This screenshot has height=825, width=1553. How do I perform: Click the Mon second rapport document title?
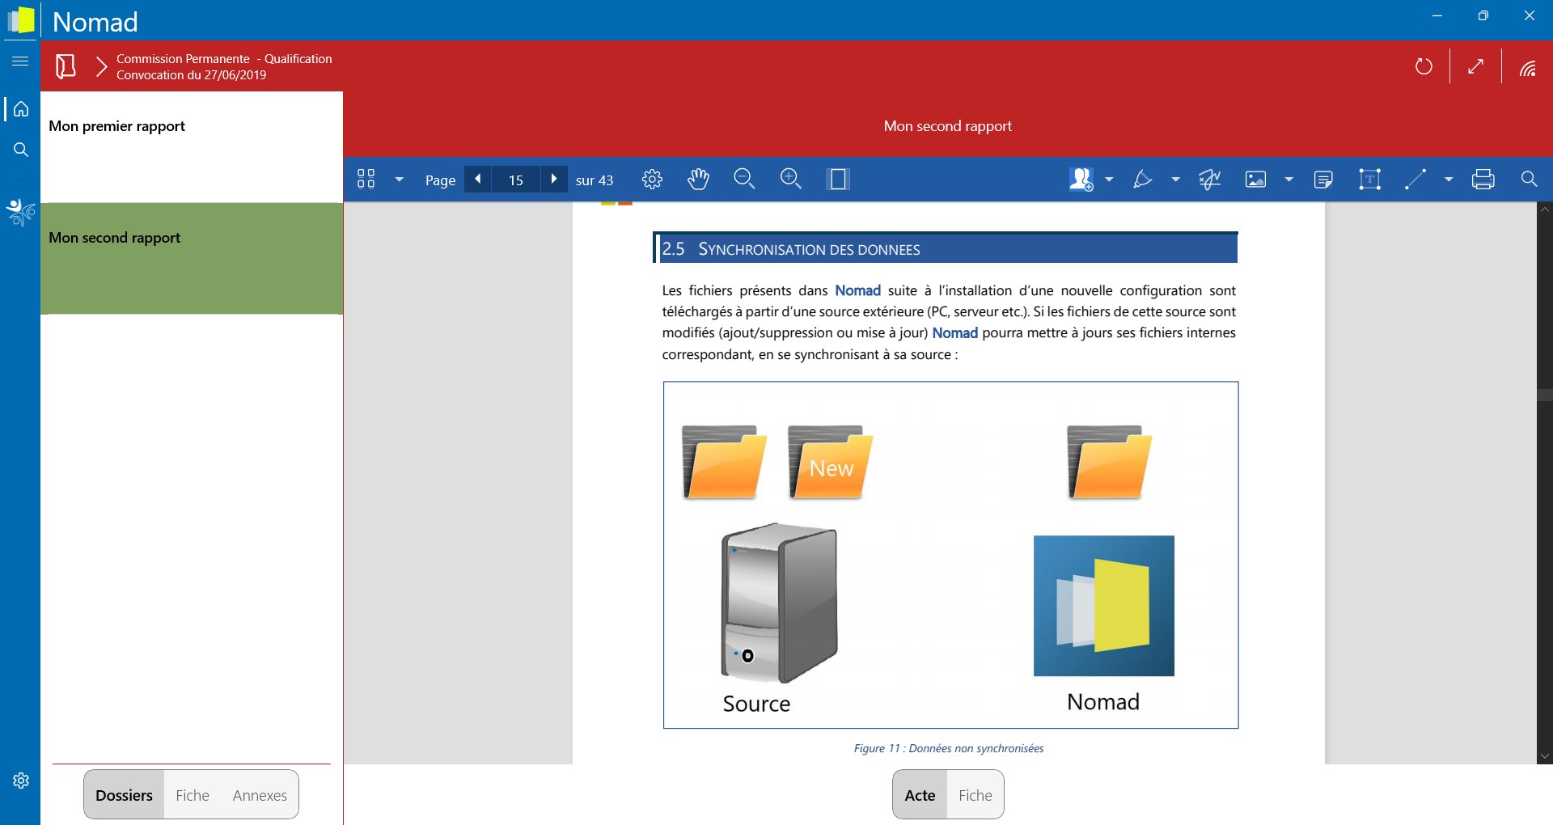click(948, 126)
